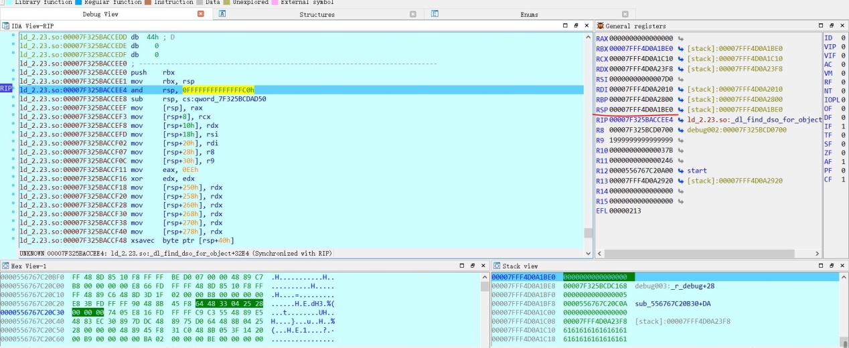Screen dimensions: 849x348
Task: Click scroll-up arrow in Stack view
Action: 844,276
